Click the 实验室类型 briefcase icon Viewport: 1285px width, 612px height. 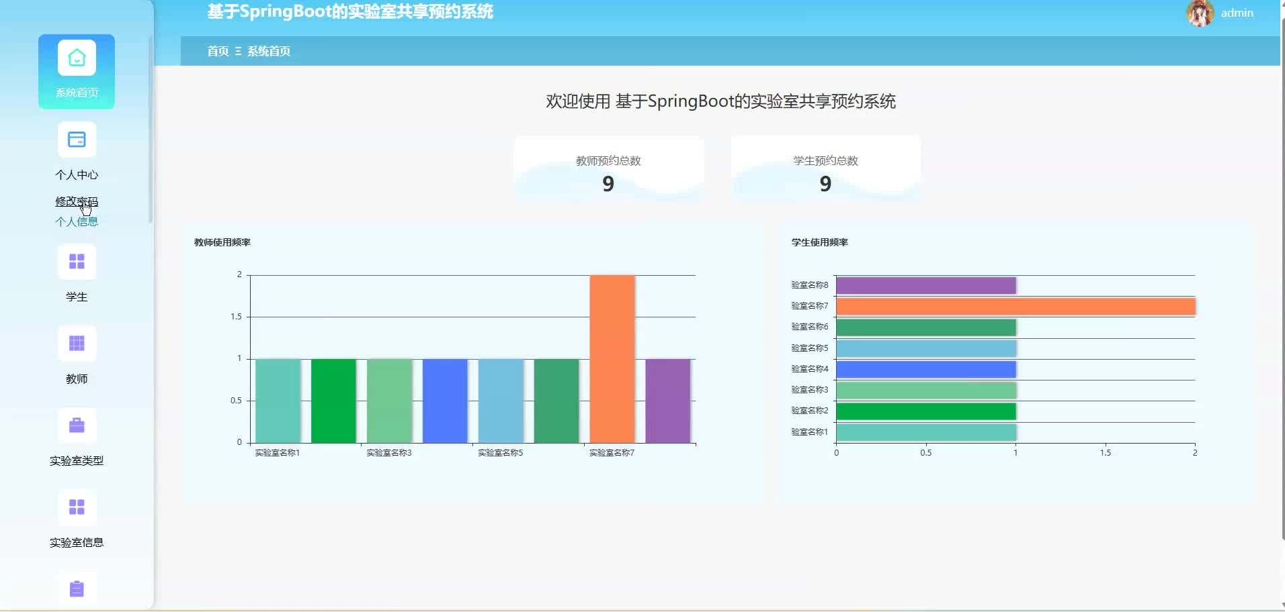77,425
